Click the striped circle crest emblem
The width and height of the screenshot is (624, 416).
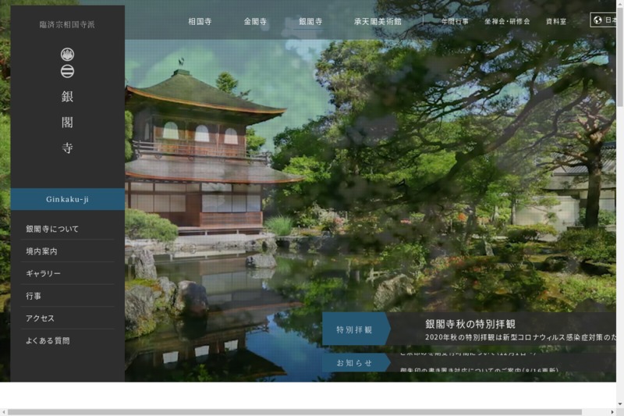coord(67,71)
